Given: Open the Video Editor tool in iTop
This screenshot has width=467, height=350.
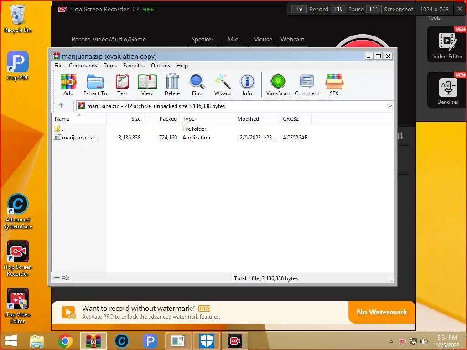Looking at the screenshot, I should (x=448, y=44).
